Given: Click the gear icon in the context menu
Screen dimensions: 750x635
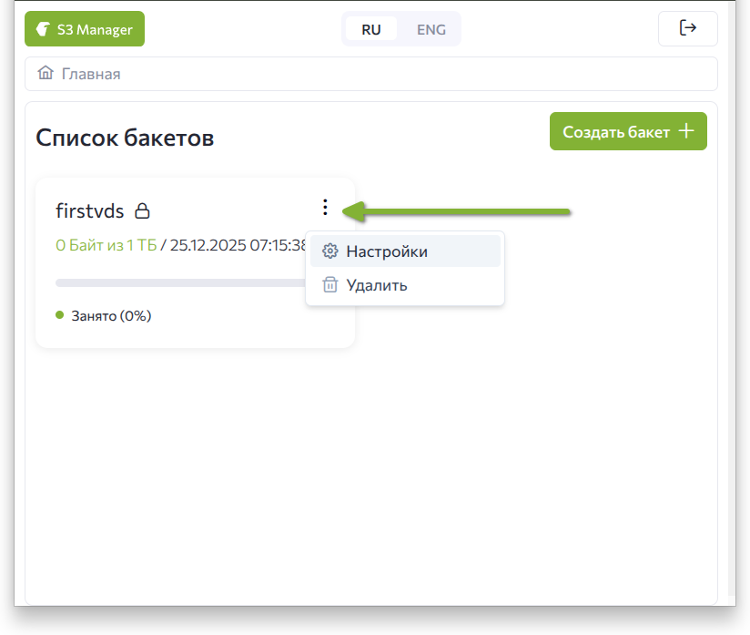Looking at the screenshot, I should [330, 251].
